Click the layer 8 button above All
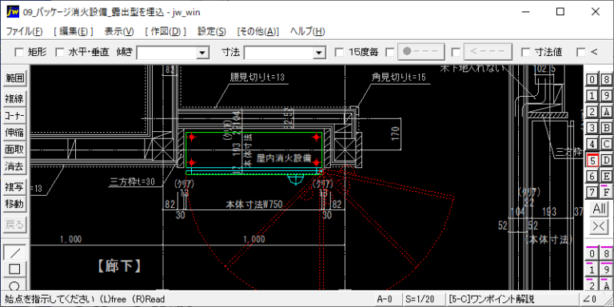The width and height of the screenshot is (614, 307). (606, 79)
